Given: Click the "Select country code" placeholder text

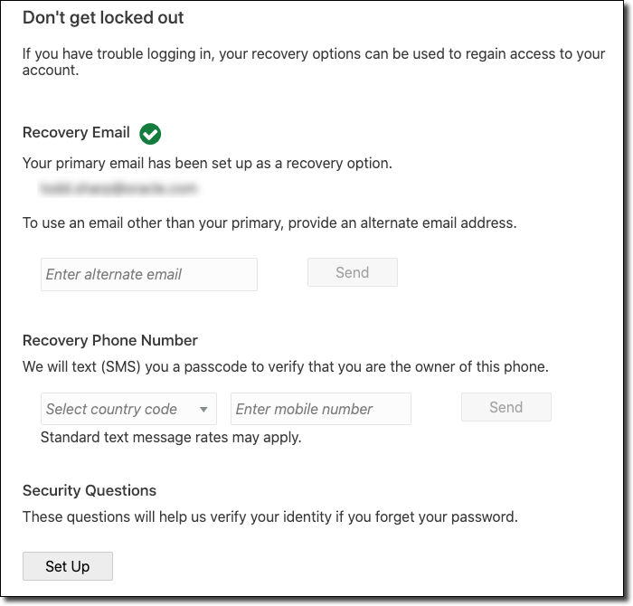Looking at the screenshot, I should (112, 409).
